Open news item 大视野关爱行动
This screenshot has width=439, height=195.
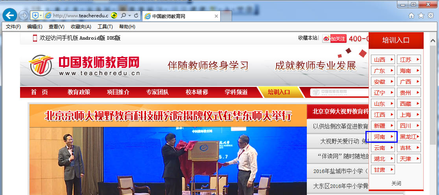(x=344, y=141)
